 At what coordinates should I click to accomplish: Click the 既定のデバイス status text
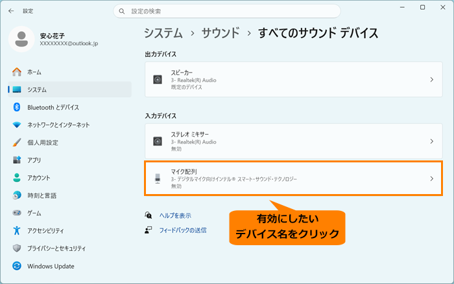pyautogui.click(x=187, y=87)
